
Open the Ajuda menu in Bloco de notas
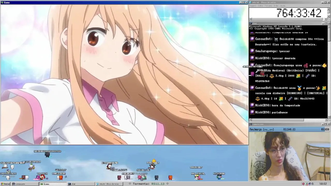pos(283,6)
